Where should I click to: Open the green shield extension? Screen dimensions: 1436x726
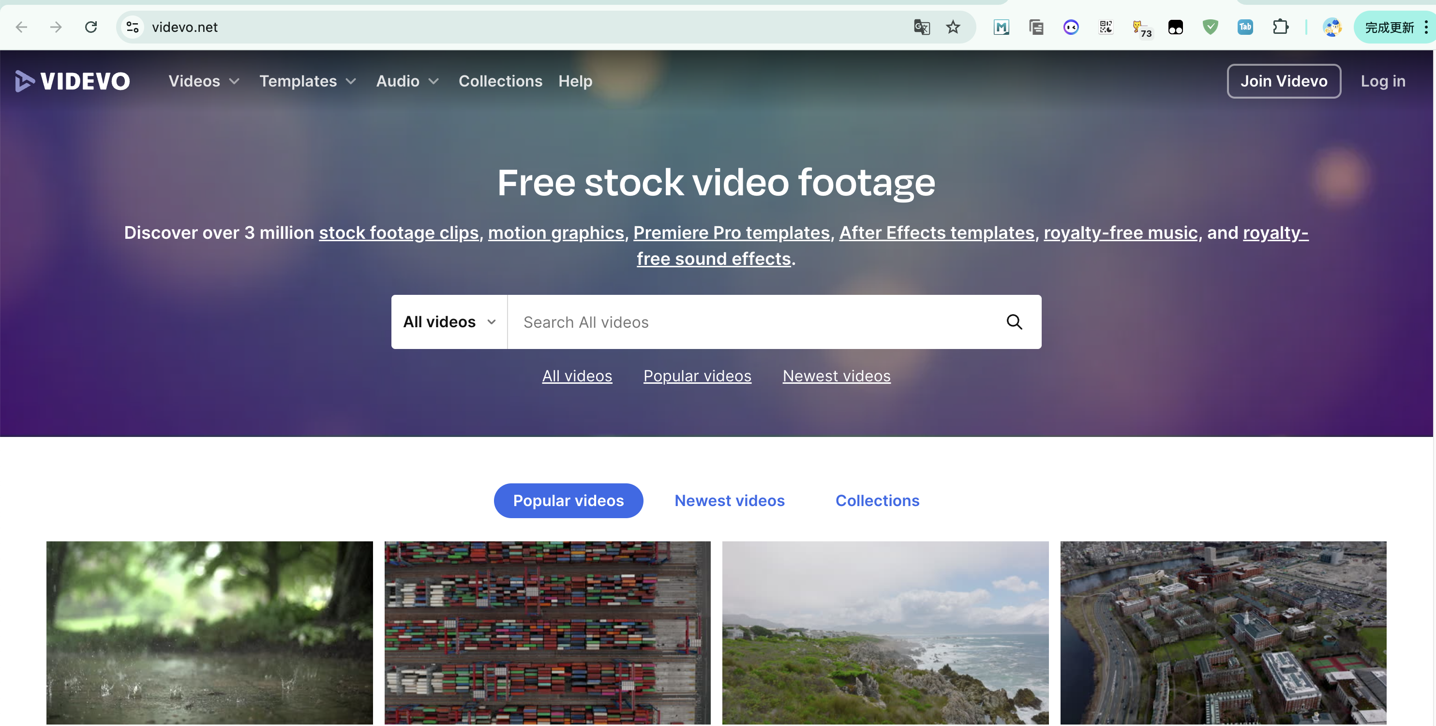pos(1210,27)
